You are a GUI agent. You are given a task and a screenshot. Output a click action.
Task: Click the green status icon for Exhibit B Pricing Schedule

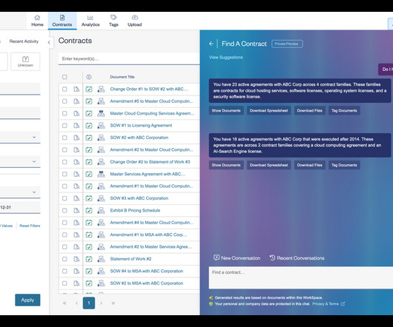[x=89, y=211]
